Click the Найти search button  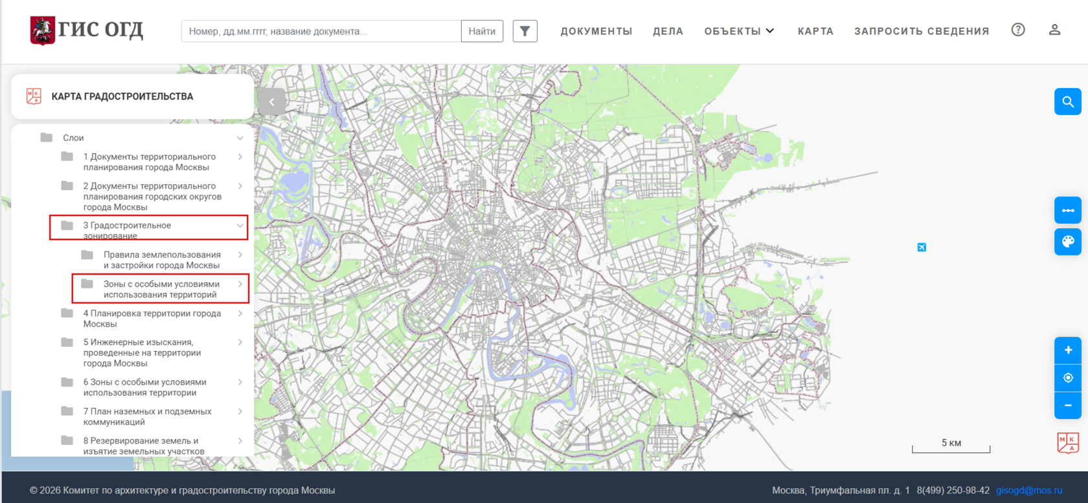coord(482,31)
